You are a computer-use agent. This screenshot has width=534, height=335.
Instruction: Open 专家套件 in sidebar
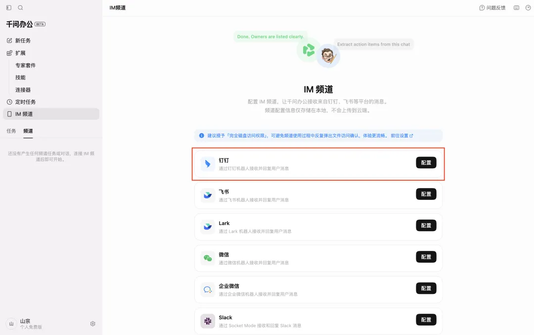tap(26, 65)
